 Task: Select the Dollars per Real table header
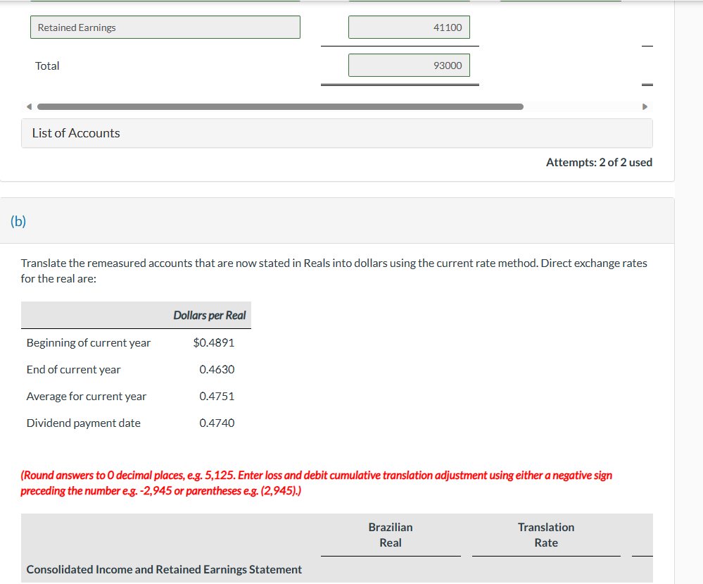(209, 315)
